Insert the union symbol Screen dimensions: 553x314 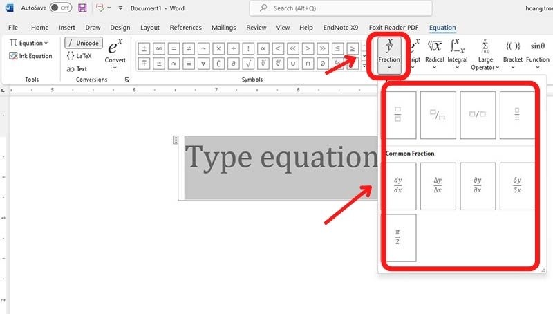[x=292, y=64]
